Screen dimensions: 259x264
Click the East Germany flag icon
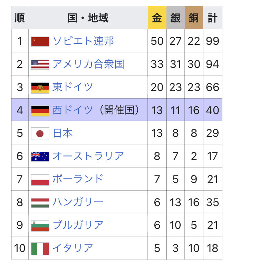[40, 87]
